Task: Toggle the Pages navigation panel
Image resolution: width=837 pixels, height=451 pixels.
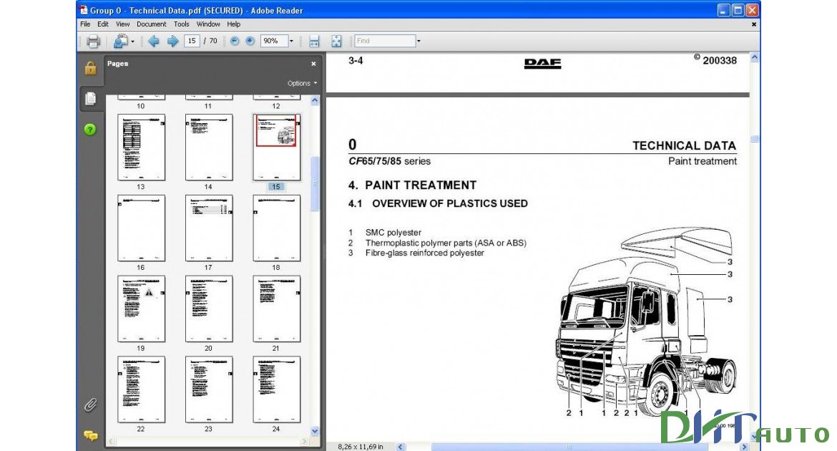Action: pyautogui.click(x=90, y=99)
